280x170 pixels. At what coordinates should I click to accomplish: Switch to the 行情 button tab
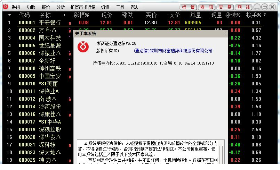pos(188,7)
